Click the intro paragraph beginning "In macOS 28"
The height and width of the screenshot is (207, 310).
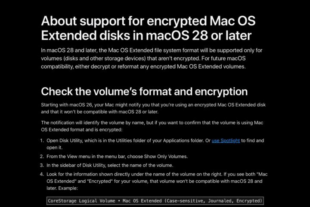152,59
